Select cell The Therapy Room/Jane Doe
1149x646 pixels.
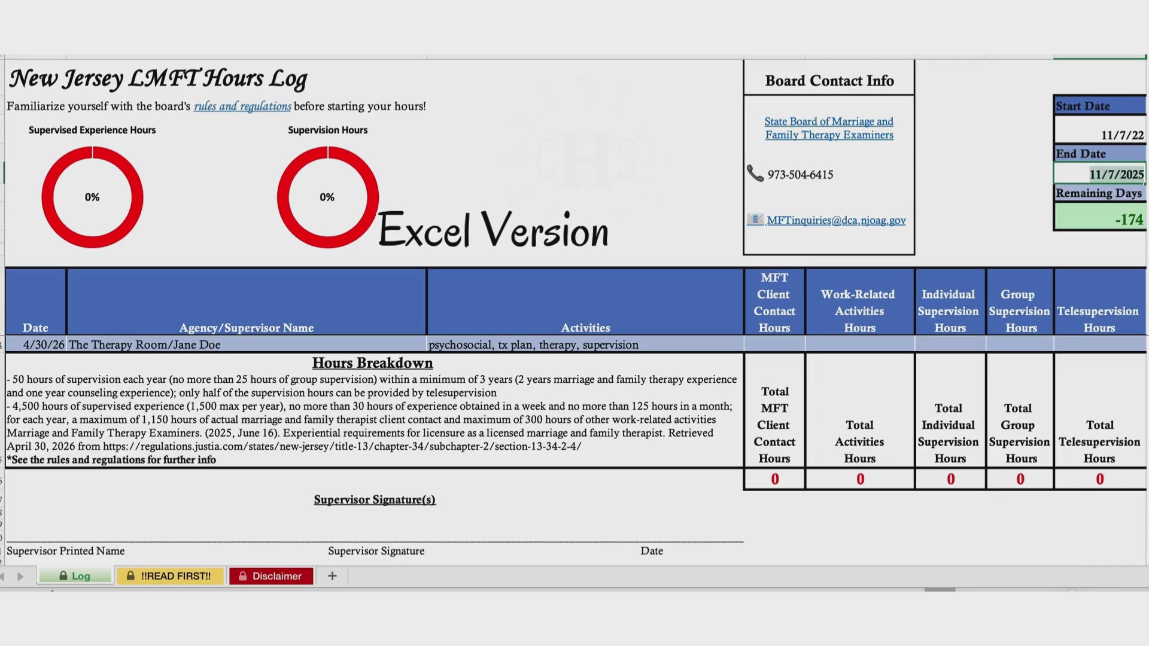(247, 345)
